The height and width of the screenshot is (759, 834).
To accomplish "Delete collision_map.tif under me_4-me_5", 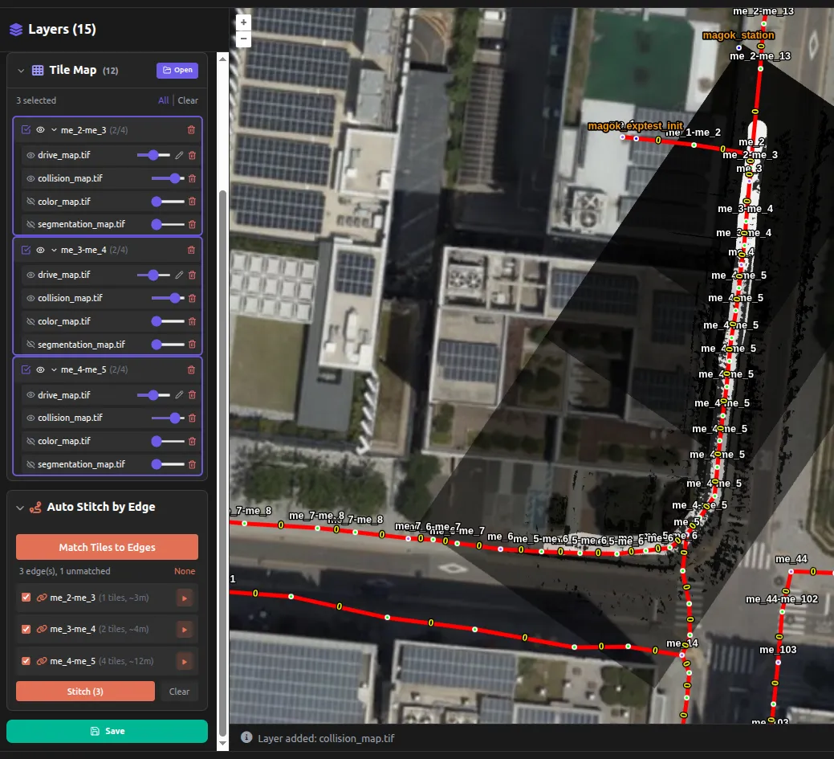I will tap(192, 418).
